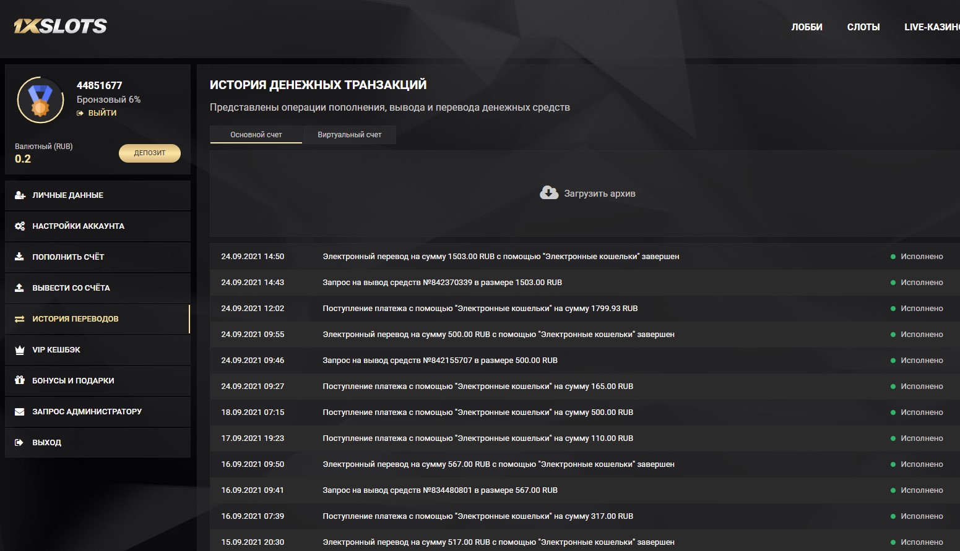Screen dimensions: 960x551
Task: Click the ДЕПОЗИТ button
Action: tap(150, 153)
